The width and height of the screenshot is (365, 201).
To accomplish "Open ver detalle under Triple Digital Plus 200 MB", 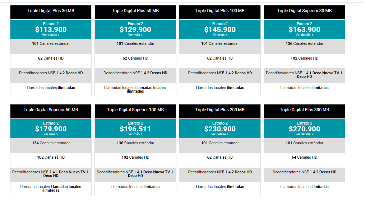I will 220,134.
